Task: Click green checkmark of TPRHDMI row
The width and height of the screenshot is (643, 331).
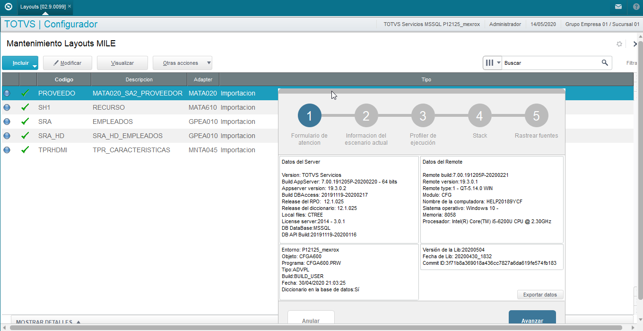Action: 26,150
